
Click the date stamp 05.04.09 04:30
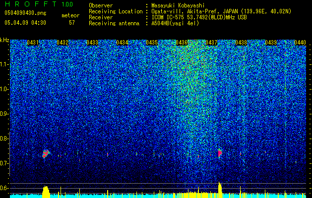tap(25, 23)
